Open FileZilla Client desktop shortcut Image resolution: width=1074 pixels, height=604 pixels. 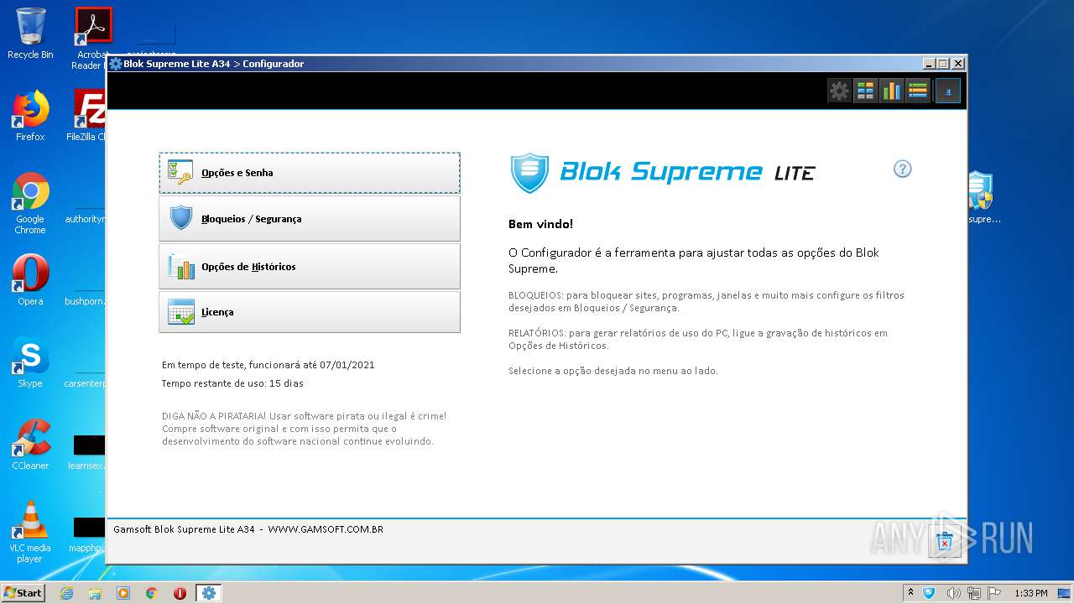coord(87,116)
